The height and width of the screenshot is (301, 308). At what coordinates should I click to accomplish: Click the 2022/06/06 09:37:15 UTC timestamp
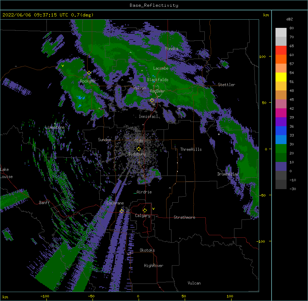(x=35, y=15)
